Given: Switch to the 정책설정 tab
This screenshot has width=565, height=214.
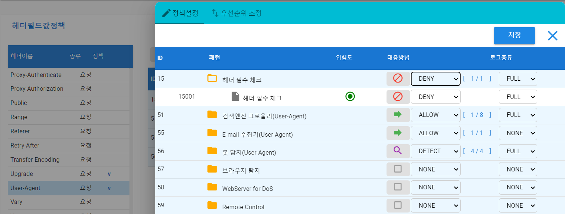Looking at the screenshot, I should tap(180, 13).
